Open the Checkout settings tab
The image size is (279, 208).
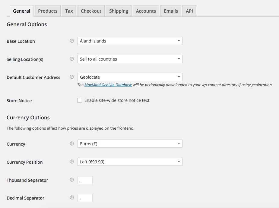pyautogui.click(x=91, y=11)
